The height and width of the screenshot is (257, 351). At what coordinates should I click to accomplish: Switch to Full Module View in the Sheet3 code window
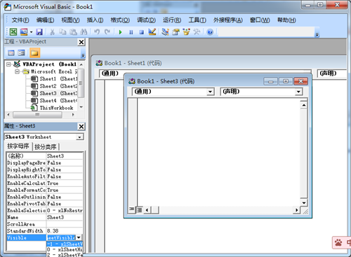click(139, 210)
